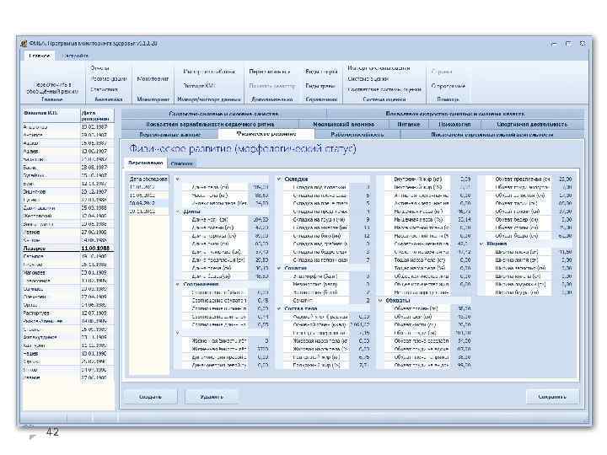The image size is (607, 455).
Task: Collapse the Складки group
Action: (279, 179)
